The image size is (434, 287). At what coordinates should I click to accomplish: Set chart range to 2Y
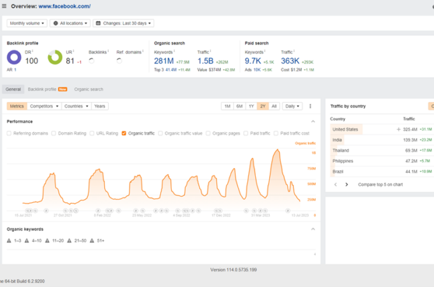tap(262, 106)
